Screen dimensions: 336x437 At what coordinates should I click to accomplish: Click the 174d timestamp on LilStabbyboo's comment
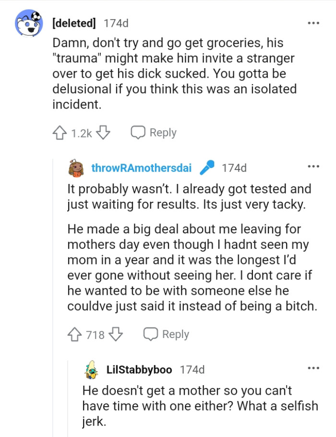coord(193,370)
